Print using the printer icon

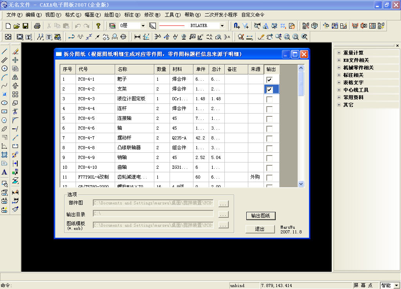pos(37,25)
